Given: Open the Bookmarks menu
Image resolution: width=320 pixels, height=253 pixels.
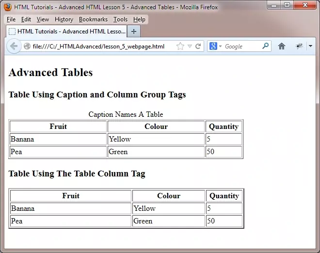Looking at the screenshot, I should point(93,19).
